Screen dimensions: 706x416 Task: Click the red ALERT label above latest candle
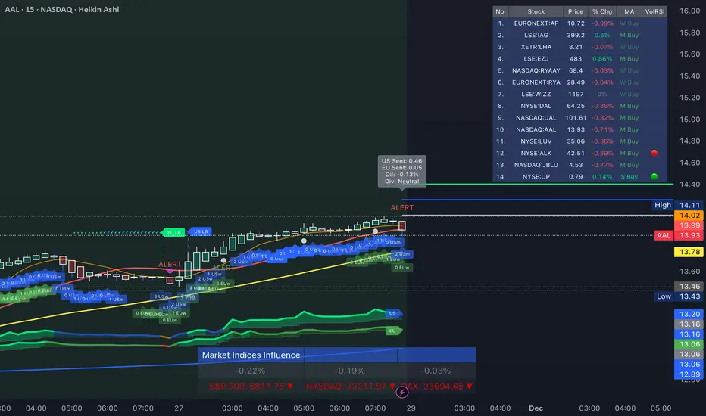pyautogui.click(x=401, y=207)
